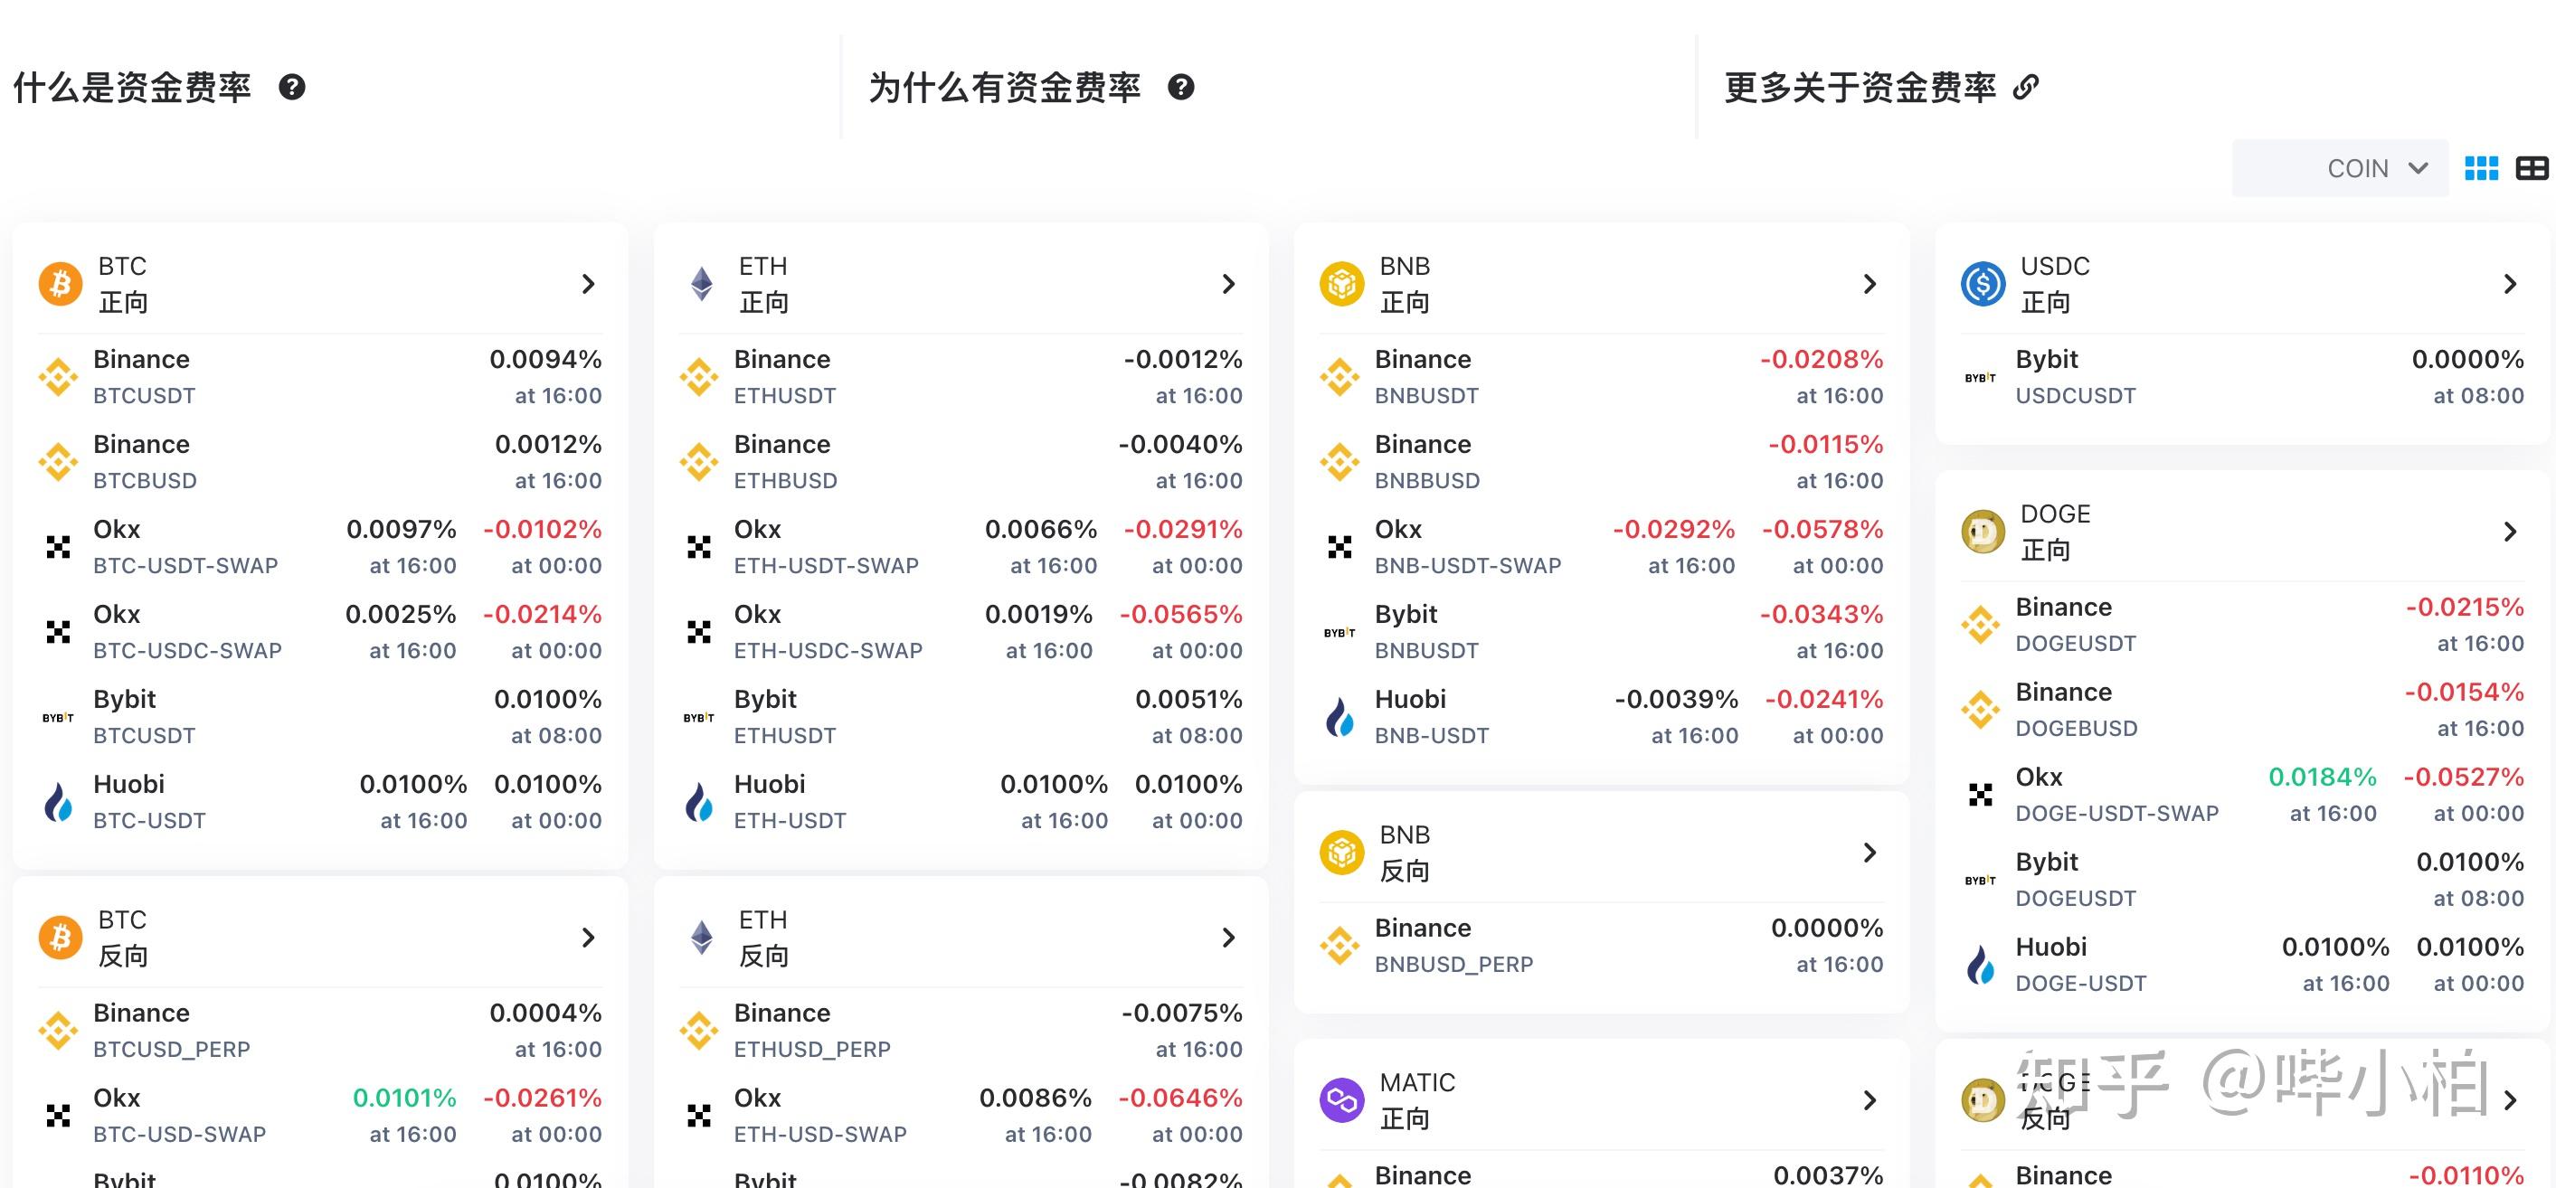Viewport: 2556px width, 1188px height.
Task: Open help icon beside 为什么有资金费率
Action: (1180, 88)
